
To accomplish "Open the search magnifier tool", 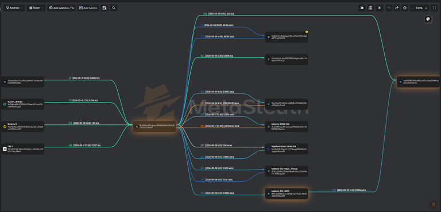I will pyautogui.click(x=114, y=8).
